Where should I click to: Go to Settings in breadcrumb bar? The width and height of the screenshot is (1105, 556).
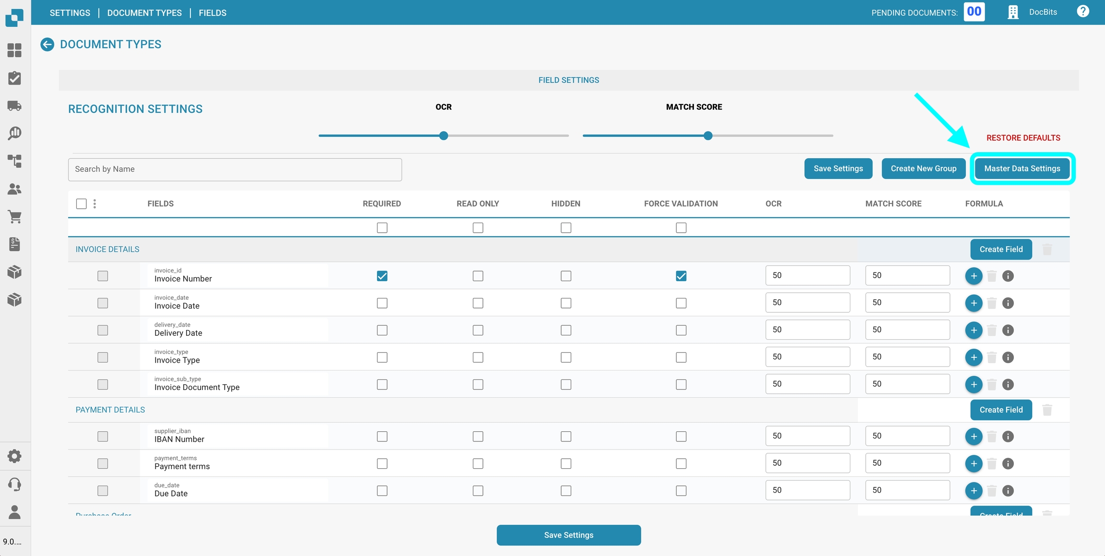[x=70, y=13]
